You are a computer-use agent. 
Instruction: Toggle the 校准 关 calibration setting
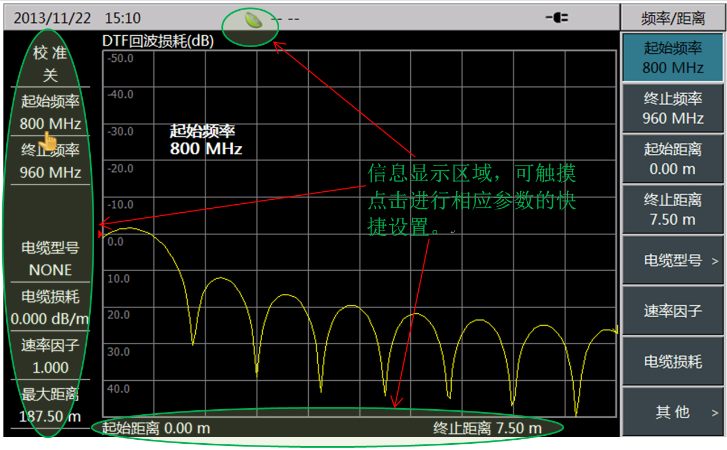click(x=50, y=64)
